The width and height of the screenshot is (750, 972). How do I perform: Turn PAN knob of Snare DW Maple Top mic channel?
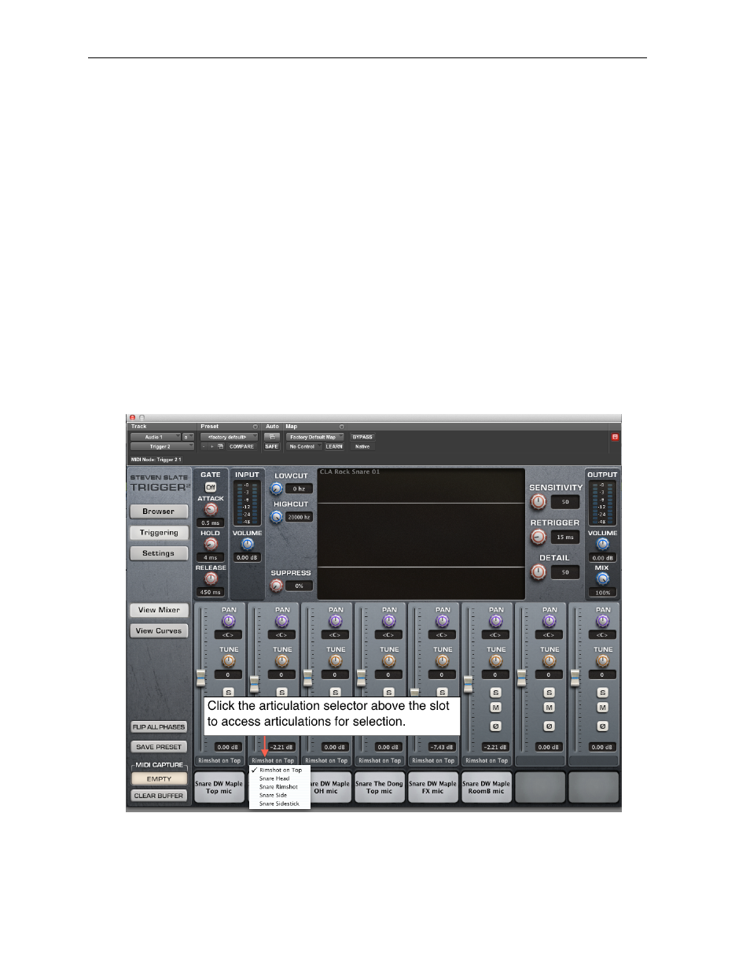pyautogui.click(x=229, y=621)
